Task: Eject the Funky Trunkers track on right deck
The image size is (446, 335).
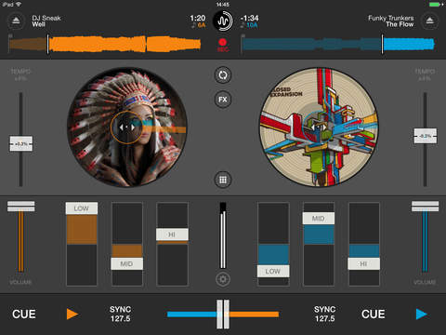Action: click(x=430, y=21)
